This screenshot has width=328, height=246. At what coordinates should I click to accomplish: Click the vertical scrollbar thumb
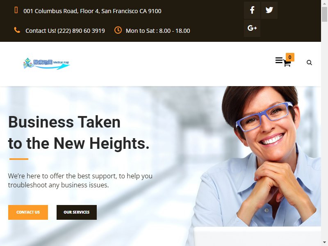coord(324,14)
